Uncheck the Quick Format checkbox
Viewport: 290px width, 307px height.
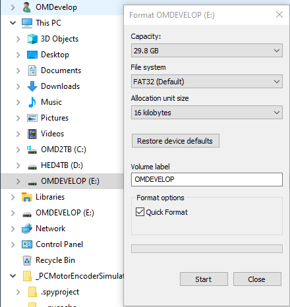pos(140,212)
